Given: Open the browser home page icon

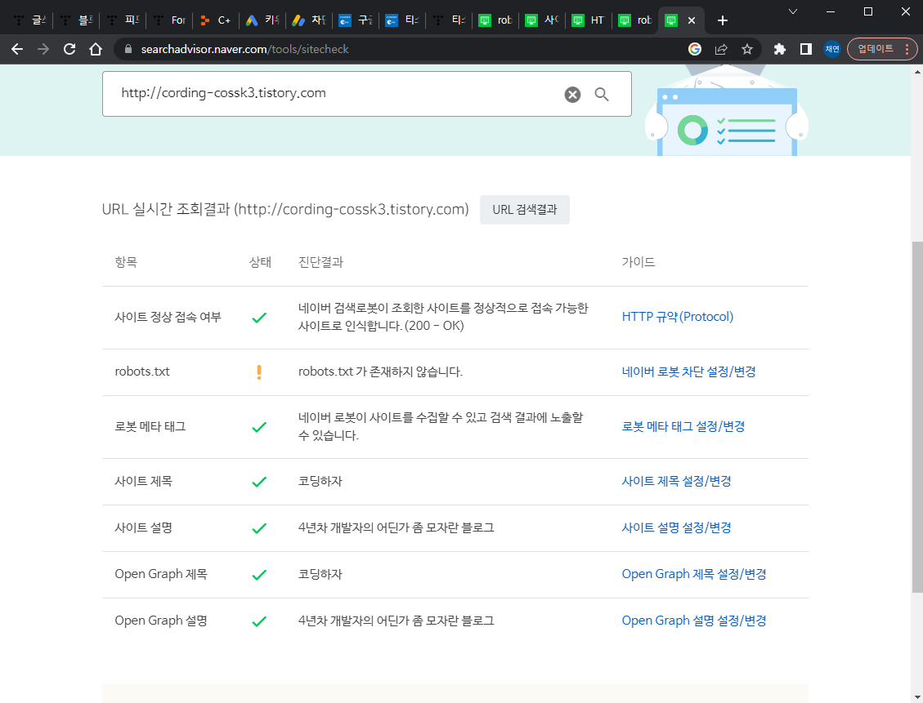Looking at the screenshot, I should [x=96, y=49].
